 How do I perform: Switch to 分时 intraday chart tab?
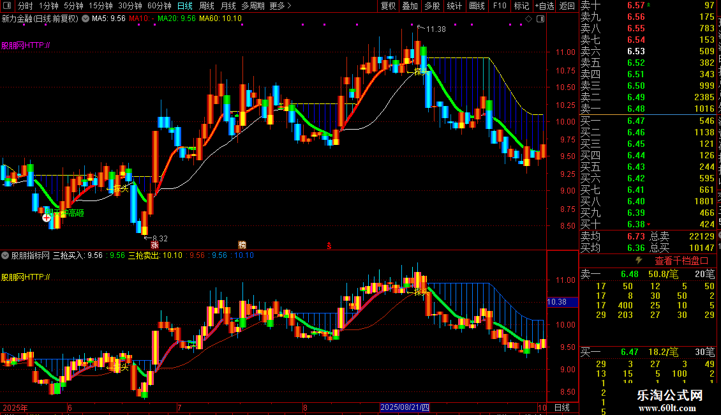(26, 6)
